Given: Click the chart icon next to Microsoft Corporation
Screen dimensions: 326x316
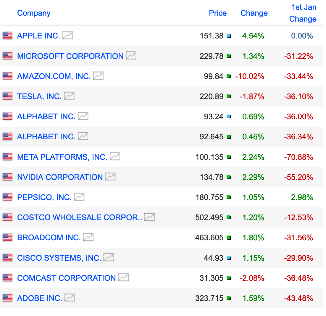Looking at the screenshot, I should tap(131, 56).
